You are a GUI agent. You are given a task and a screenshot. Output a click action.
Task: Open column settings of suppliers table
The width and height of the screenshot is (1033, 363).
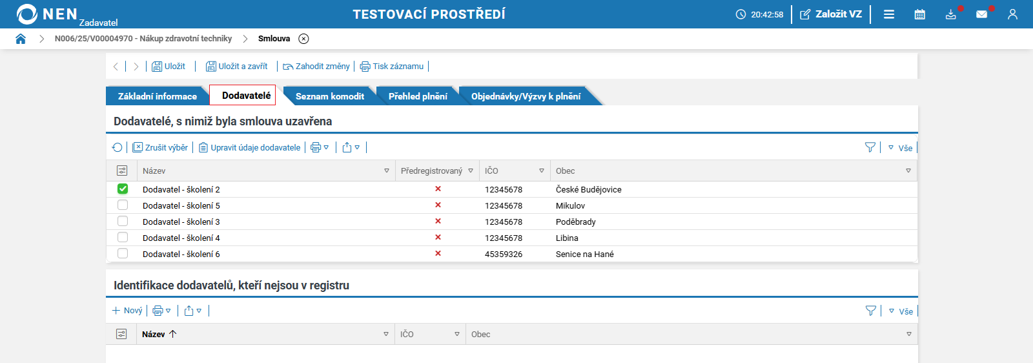[122, 171]
